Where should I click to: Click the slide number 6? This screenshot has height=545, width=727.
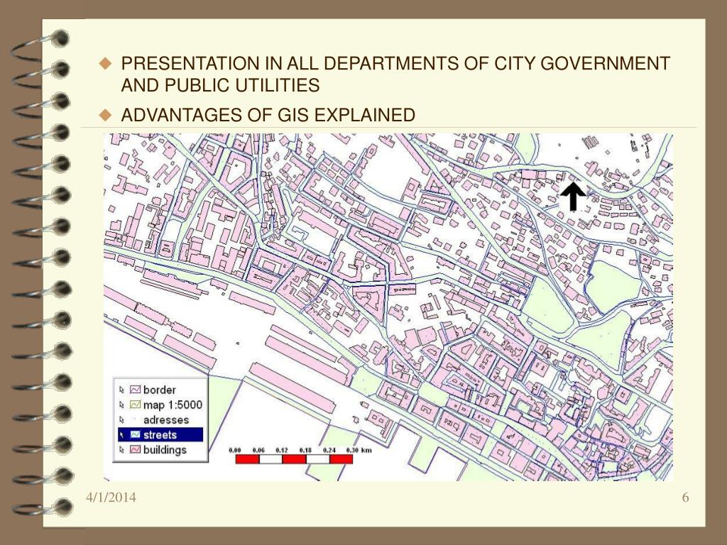(x=685, y=497)
